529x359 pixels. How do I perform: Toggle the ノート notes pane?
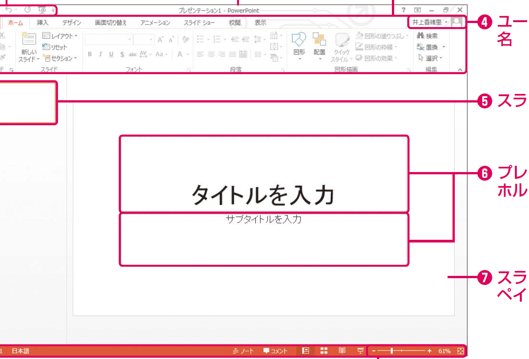[x=243, y=351]
